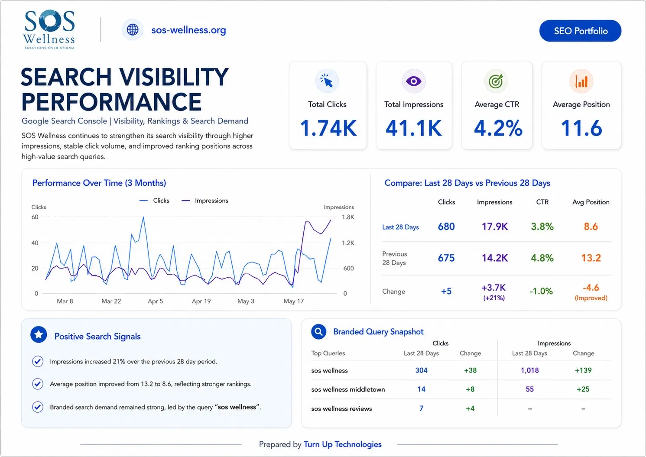Select the 1.74K total clicks value
This screenshot has height=457, width=646.
(x=328, y=128)
